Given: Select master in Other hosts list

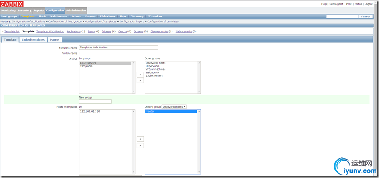Looking at the screenshot, I should (171, 111).
